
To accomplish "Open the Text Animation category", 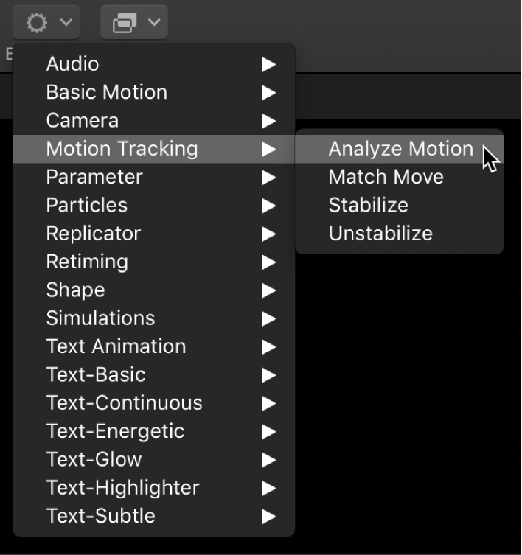I will coord(116,346).
